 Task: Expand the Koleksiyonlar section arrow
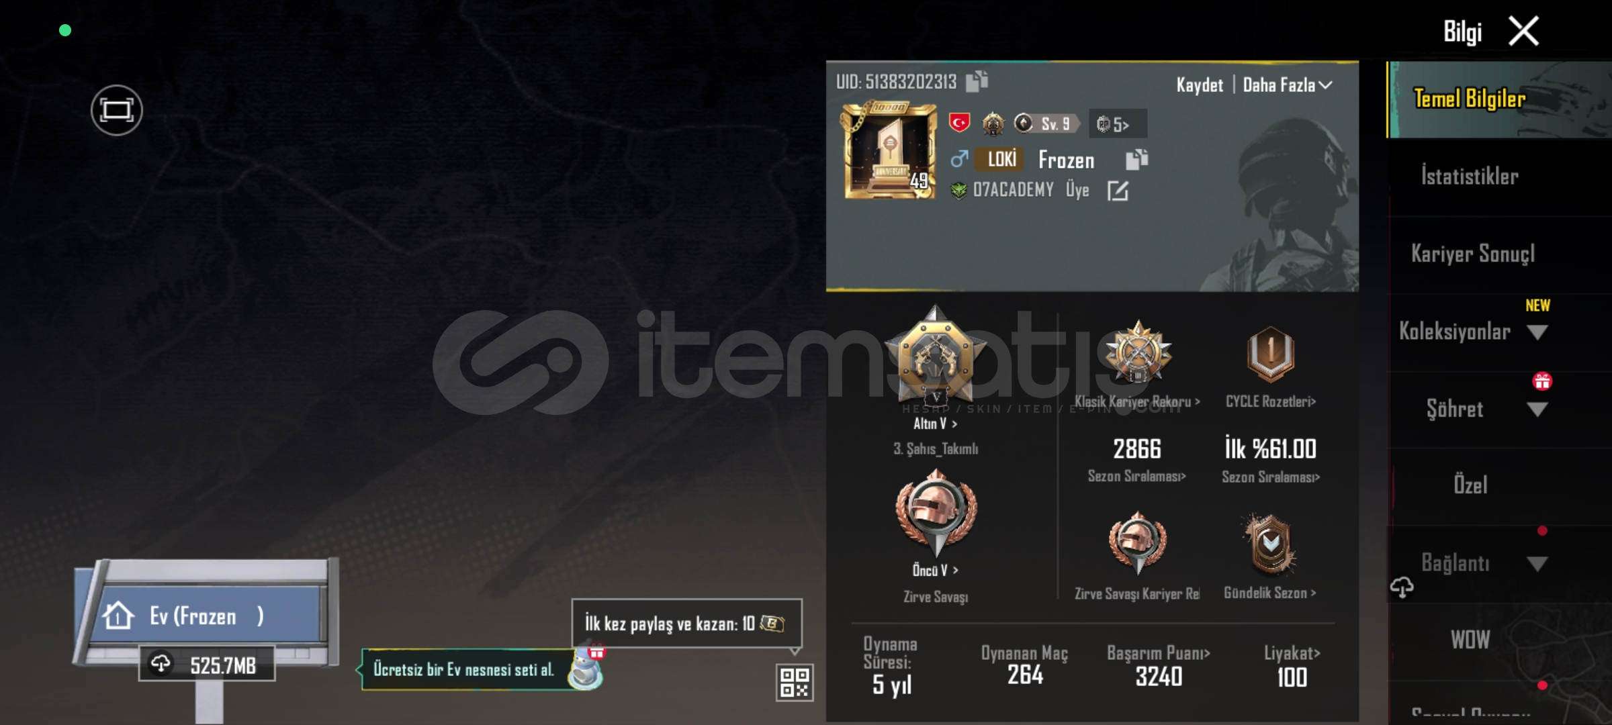tap(1537, 332)
